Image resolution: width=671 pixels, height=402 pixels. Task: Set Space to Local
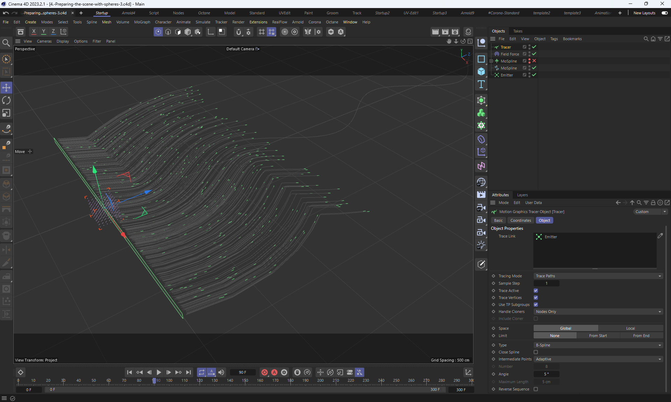630,328
